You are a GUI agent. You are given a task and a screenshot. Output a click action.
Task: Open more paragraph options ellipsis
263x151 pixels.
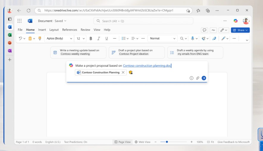[x=143, y=38]
